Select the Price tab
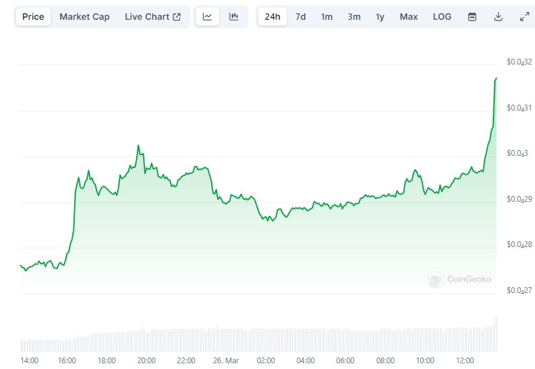This screenshot has height=369, width=535. click(33, 17)
